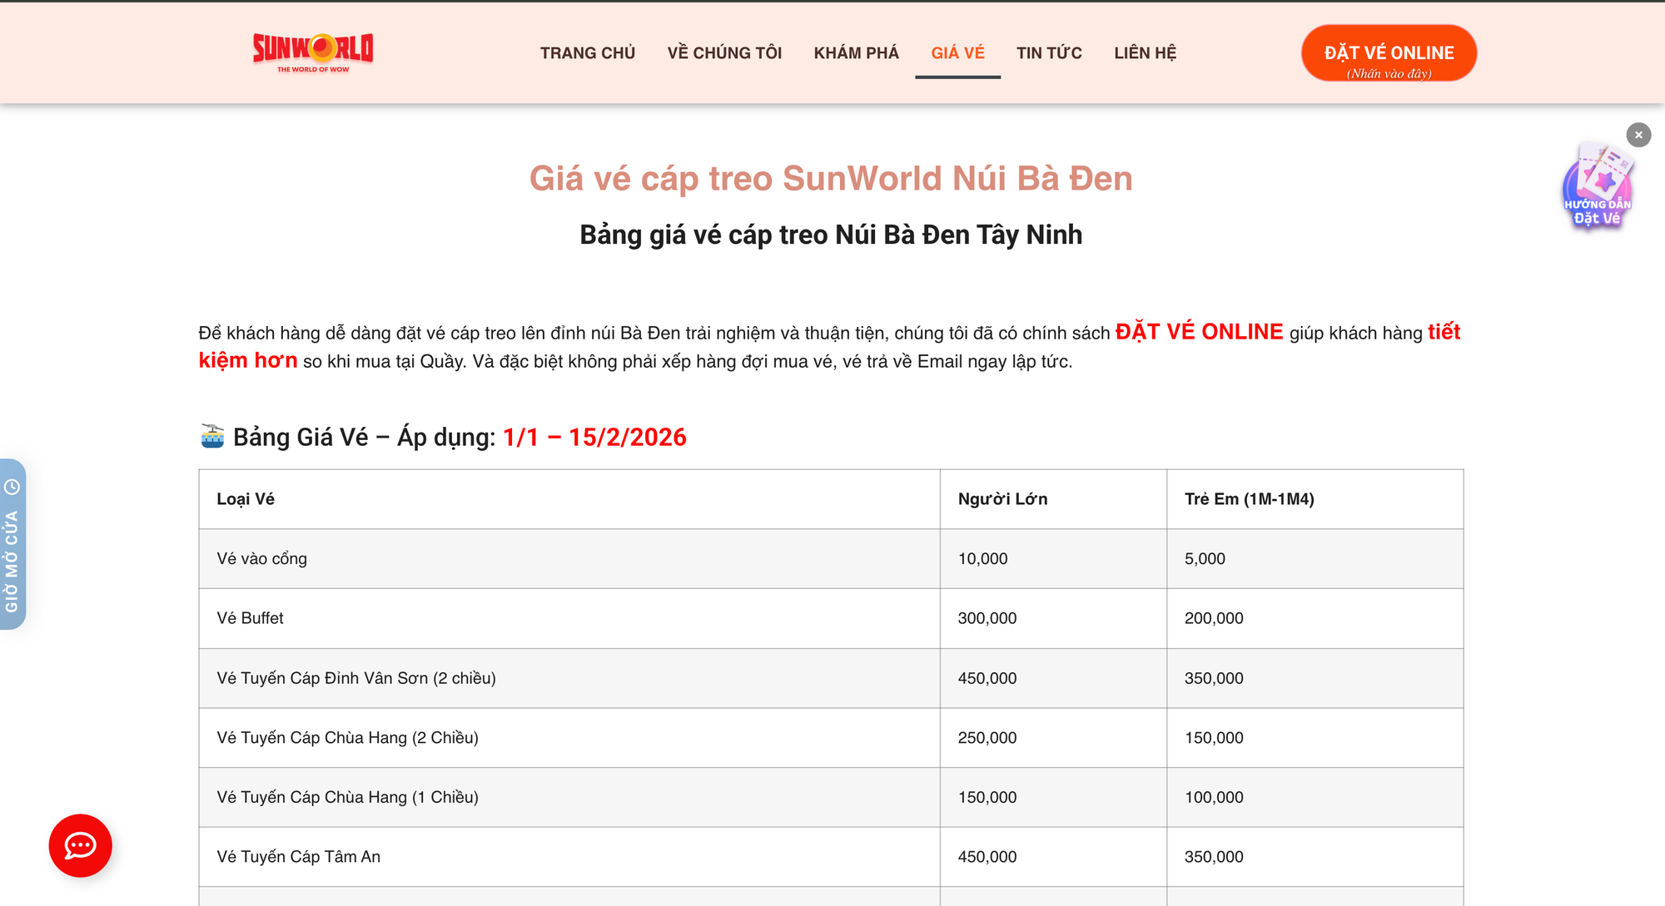Screen dimensions: 1665x906
Task: Go to LIÊN HỆ contact page
Action: 1145,52
